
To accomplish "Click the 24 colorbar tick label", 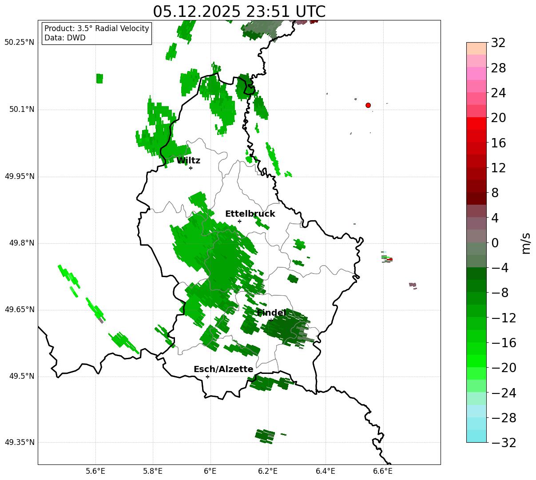I will [x=498, y=93].
